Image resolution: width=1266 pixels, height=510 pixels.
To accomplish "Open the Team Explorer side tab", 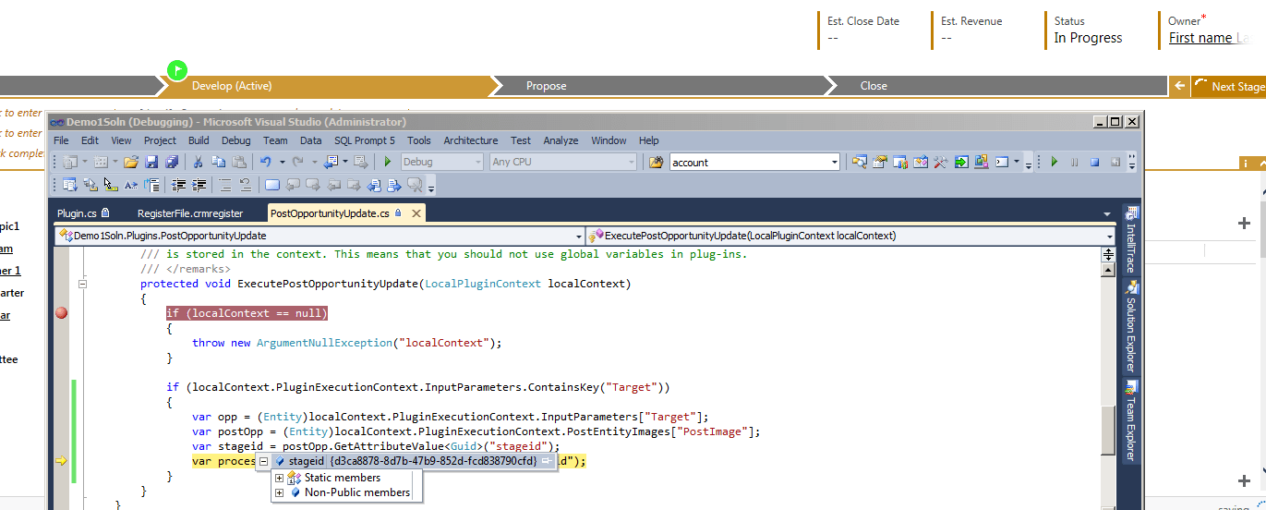I will 1132,420.
